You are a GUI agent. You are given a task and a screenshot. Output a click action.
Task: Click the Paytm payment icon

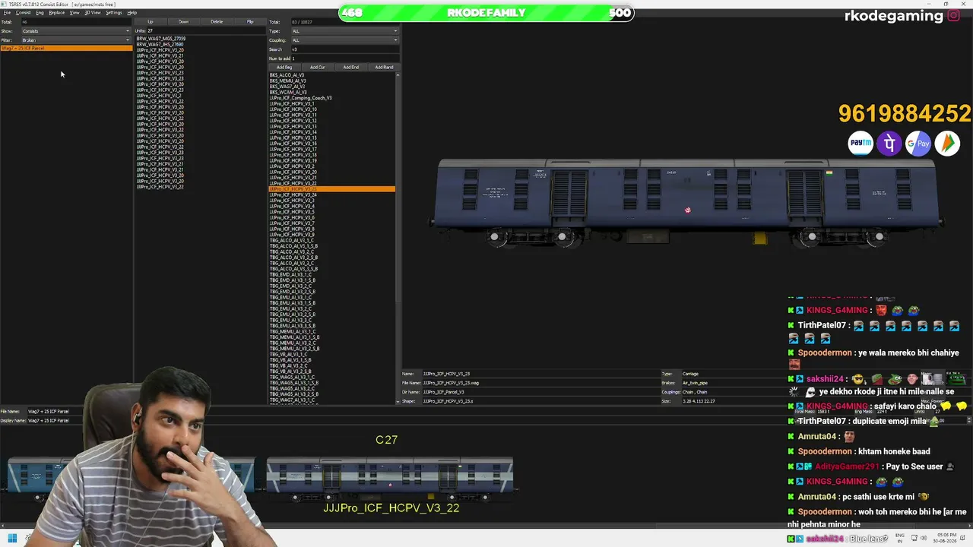[860, 143]
